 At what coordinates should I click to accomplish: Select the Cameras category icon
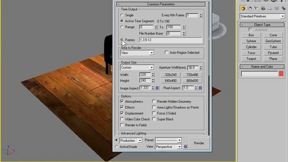click(x=263, y=9)
